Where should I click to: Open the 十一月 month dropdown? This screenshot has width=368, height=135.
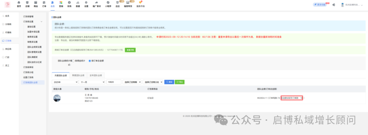[x=92, y=82]
